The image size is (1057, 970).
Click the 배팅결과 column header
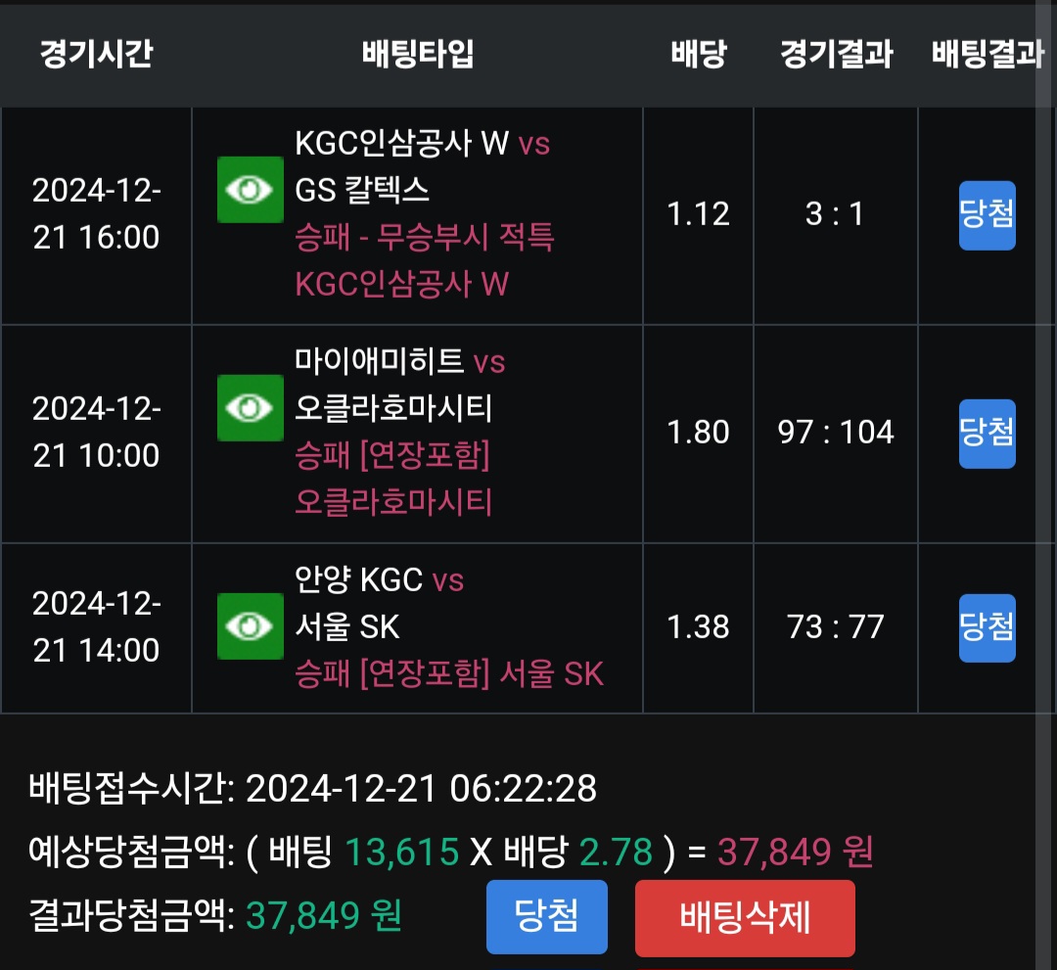(987, 54)
